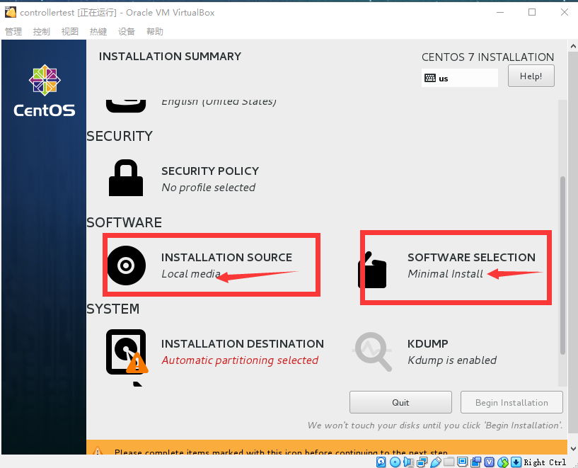Click the CentOS logo in sidebar
The image size is (578, 468).
click(45, 91)
